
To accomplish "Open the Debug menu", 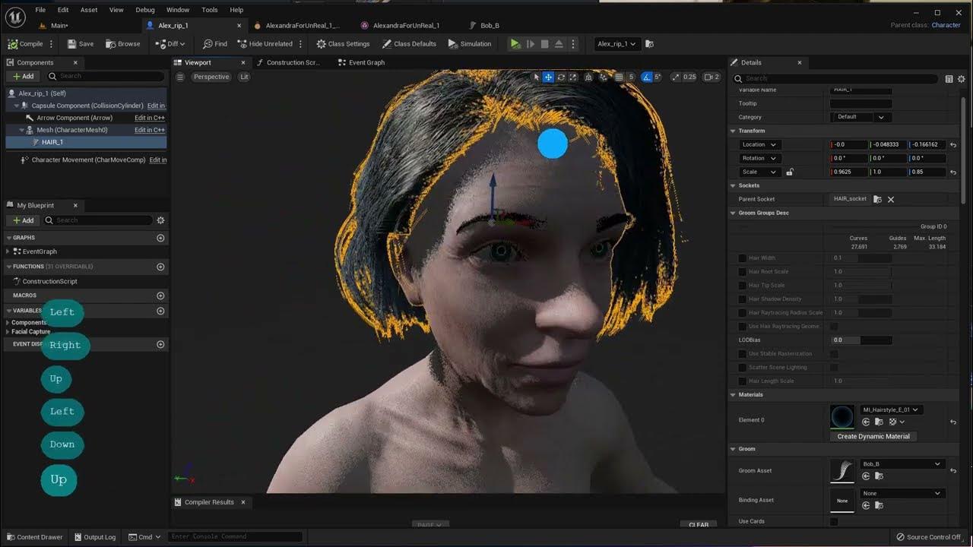I will [144, 10].
